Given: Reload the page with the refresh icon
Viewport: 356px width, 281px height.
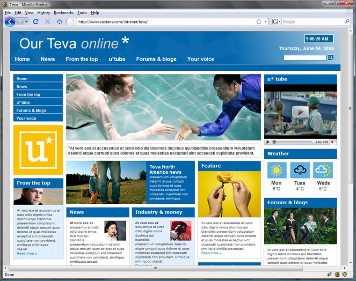Looking at the screenshot, I should pos(36,22).
